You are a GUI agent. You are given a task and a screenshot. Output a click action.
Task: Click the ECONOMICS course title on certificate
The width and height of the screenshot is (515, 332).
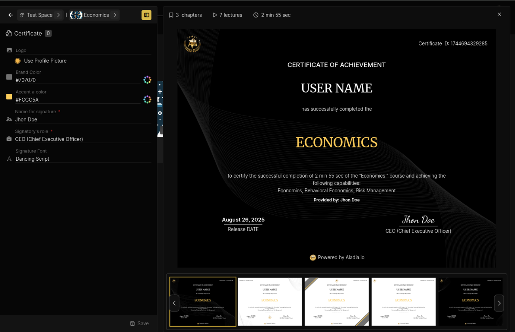(337, 142)
